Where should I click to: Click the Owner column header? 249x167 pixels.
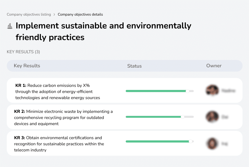(214, 66)
